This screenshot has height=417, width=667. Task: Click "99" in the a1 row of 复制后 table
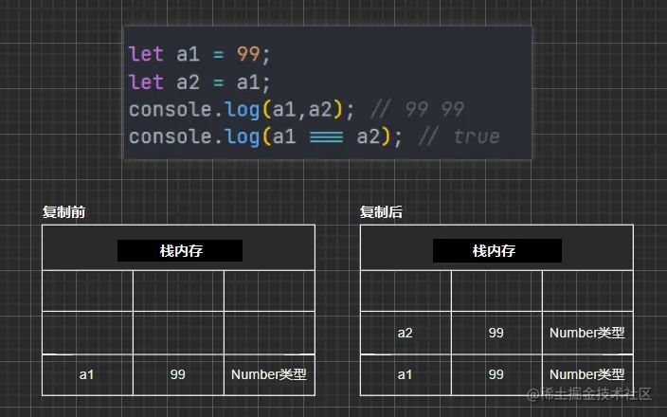(x=496, y=374)
